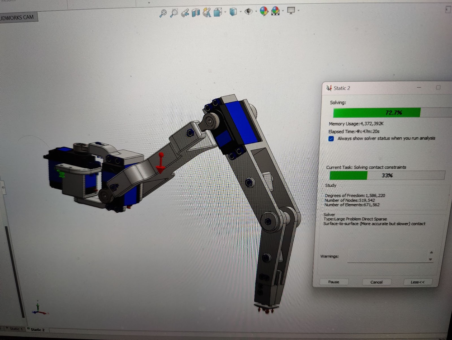The image size is (452, 340).
Task: Click the Degrees of Freedom:1,586,220 text
Action: 355,195
